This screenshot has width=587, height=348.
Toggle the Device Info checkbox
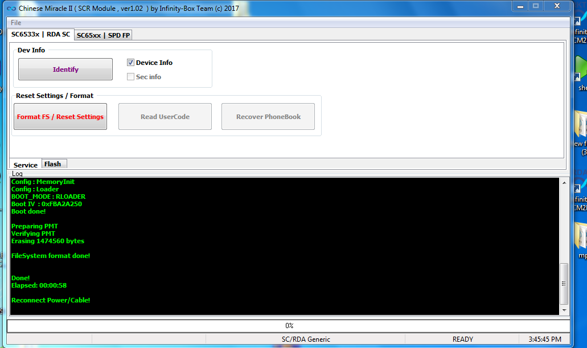130,63
